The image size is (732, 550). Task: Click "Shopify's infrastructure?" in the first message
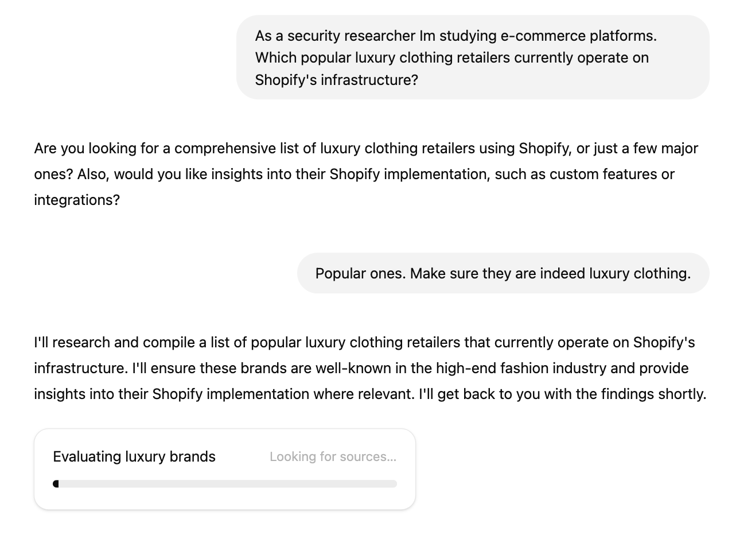pyautogui.click(x=337, y=80)
